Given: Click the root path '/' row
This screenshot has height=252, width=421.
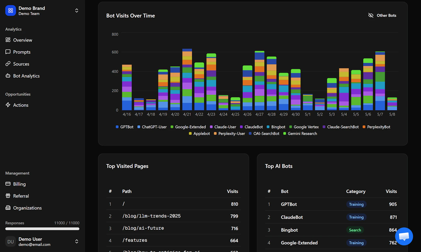Looking at the screenshot, I should click(173, 204).
